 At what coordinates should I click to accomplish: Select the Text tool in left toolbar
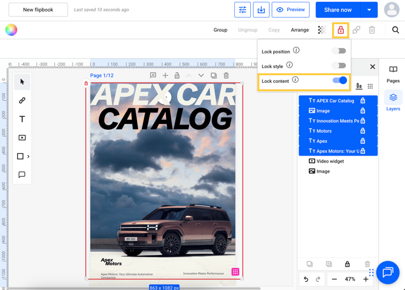[22, 119]
